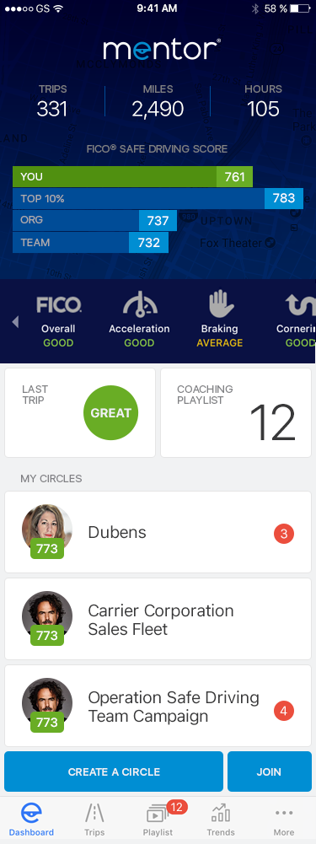Open the Coaching Playlist card
The height and width of the screenshot is (844, 316).
coord(236,413)
